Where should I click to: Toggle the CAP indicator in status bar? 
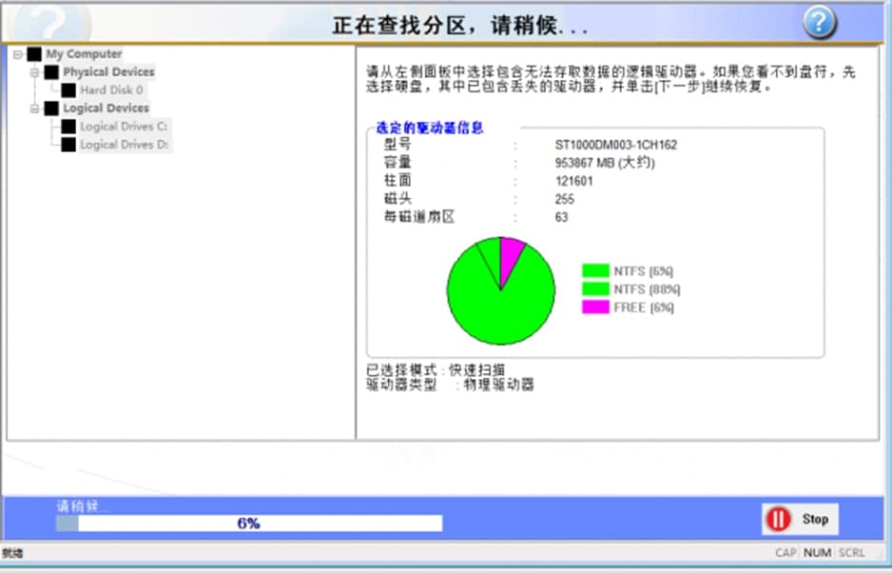tap(785, 552)
